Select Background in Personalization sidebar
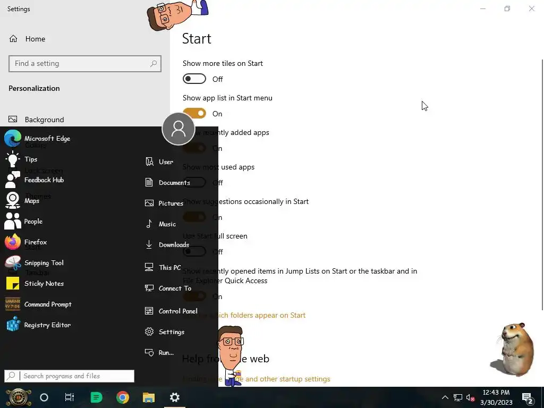This screenshot has width=544, height=408. (37, 120)
